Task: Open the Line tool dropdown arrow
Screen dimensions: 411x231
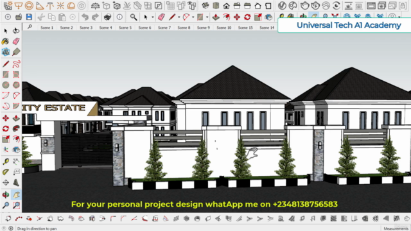Action: click(x=179, y=17)
